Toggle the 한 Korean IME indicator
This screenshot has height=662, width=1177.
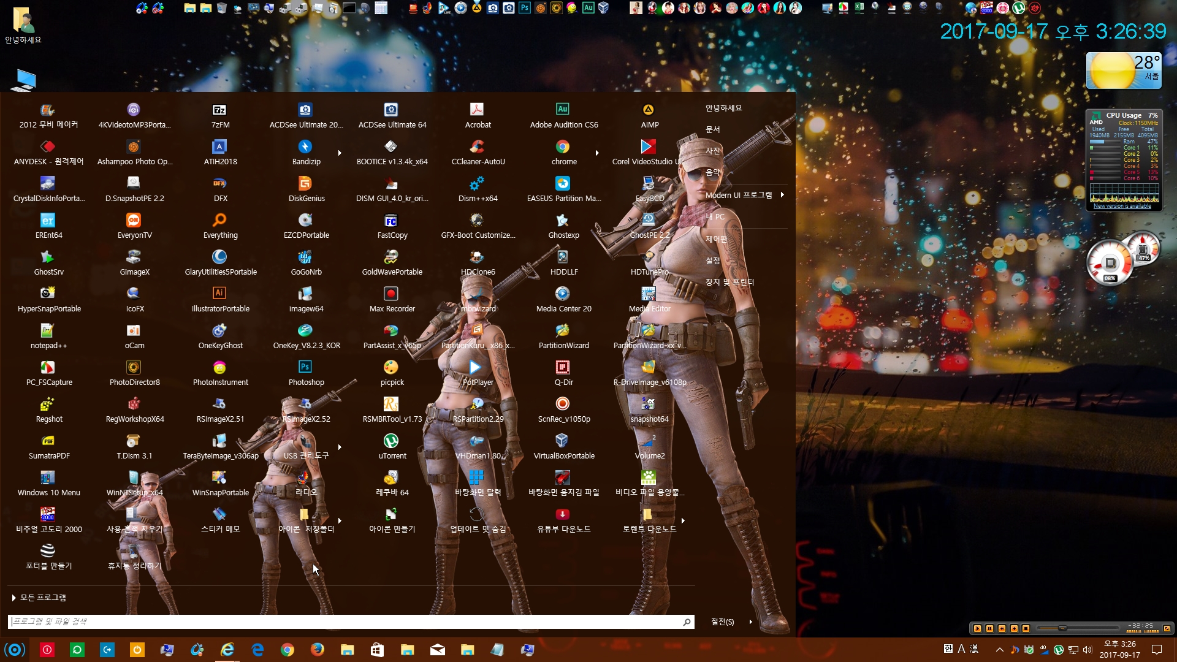coord(948,649)
